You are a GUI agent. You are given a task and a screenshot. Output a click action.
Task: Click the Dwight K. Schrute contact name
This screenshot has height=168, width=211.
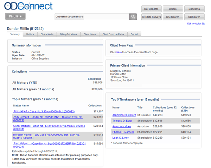(120, 71)
